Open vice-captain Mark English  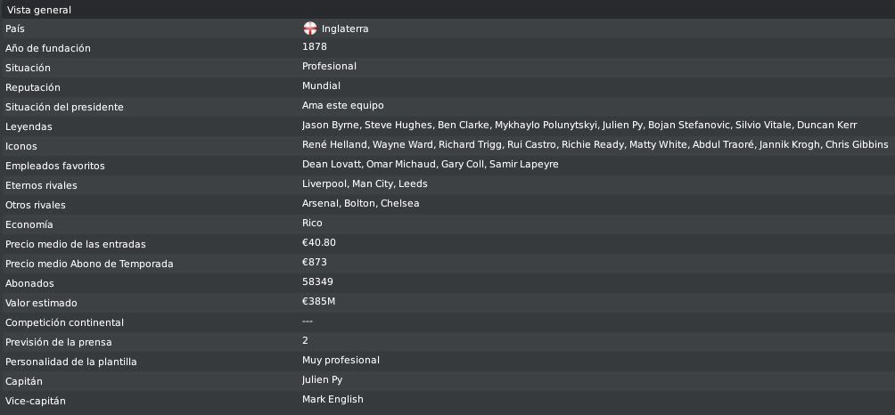point(333,399)
